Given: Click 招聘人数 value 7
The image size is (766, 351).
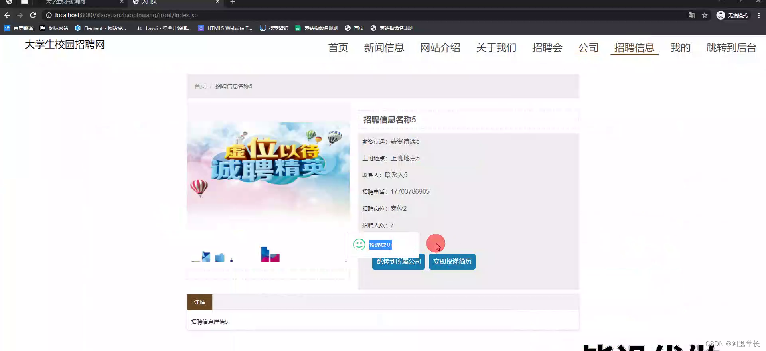Looking at the screenshot, I should pos(392,225).
